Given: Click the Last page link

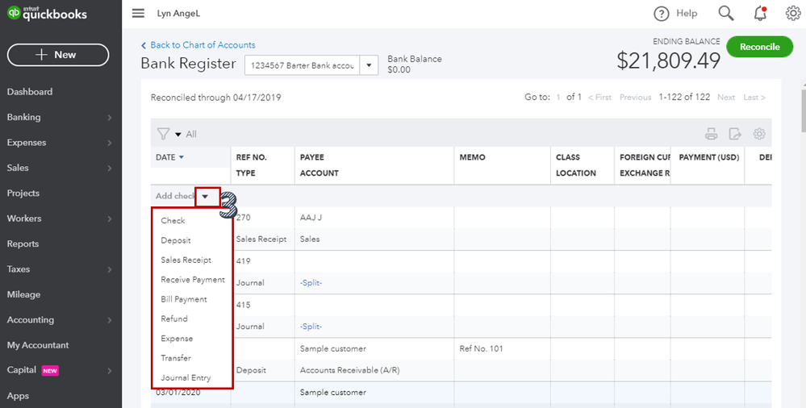Looking at the screenshot, I should (x=754, y=97).
